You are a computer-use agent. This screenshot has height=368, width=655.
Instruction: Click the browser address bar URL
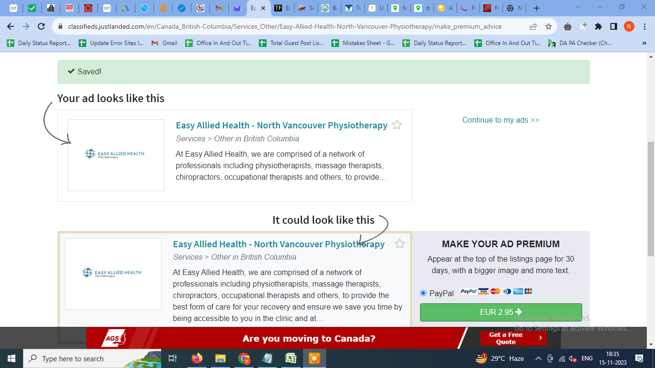[x=284, y=26]
